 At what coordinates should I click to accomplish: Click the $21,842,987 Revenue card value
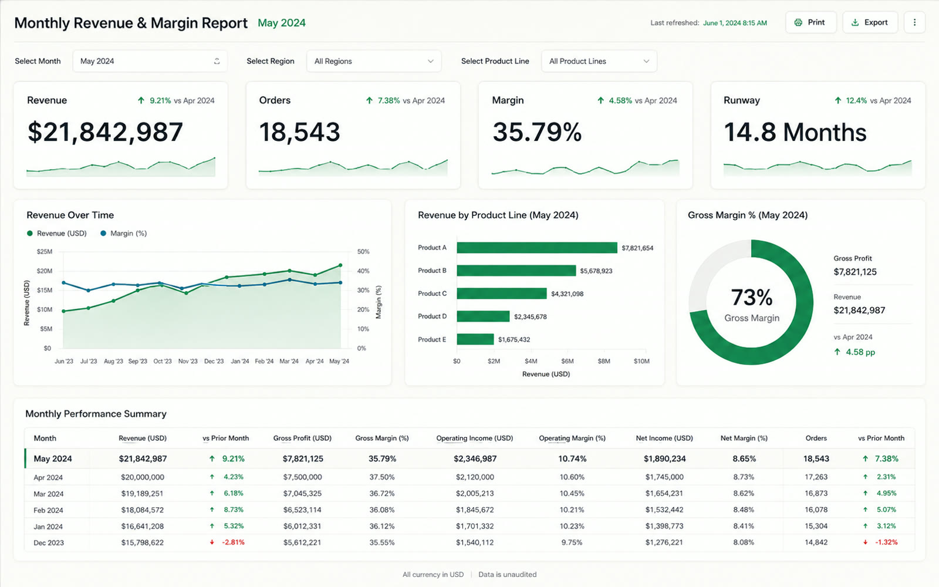point(106,132)
